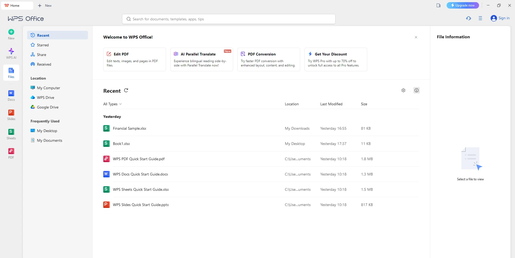Image resolution: width=515 pixels, height=258 pixels.
Task: Toggle the side panel layout icon
Action: (439, 5)
